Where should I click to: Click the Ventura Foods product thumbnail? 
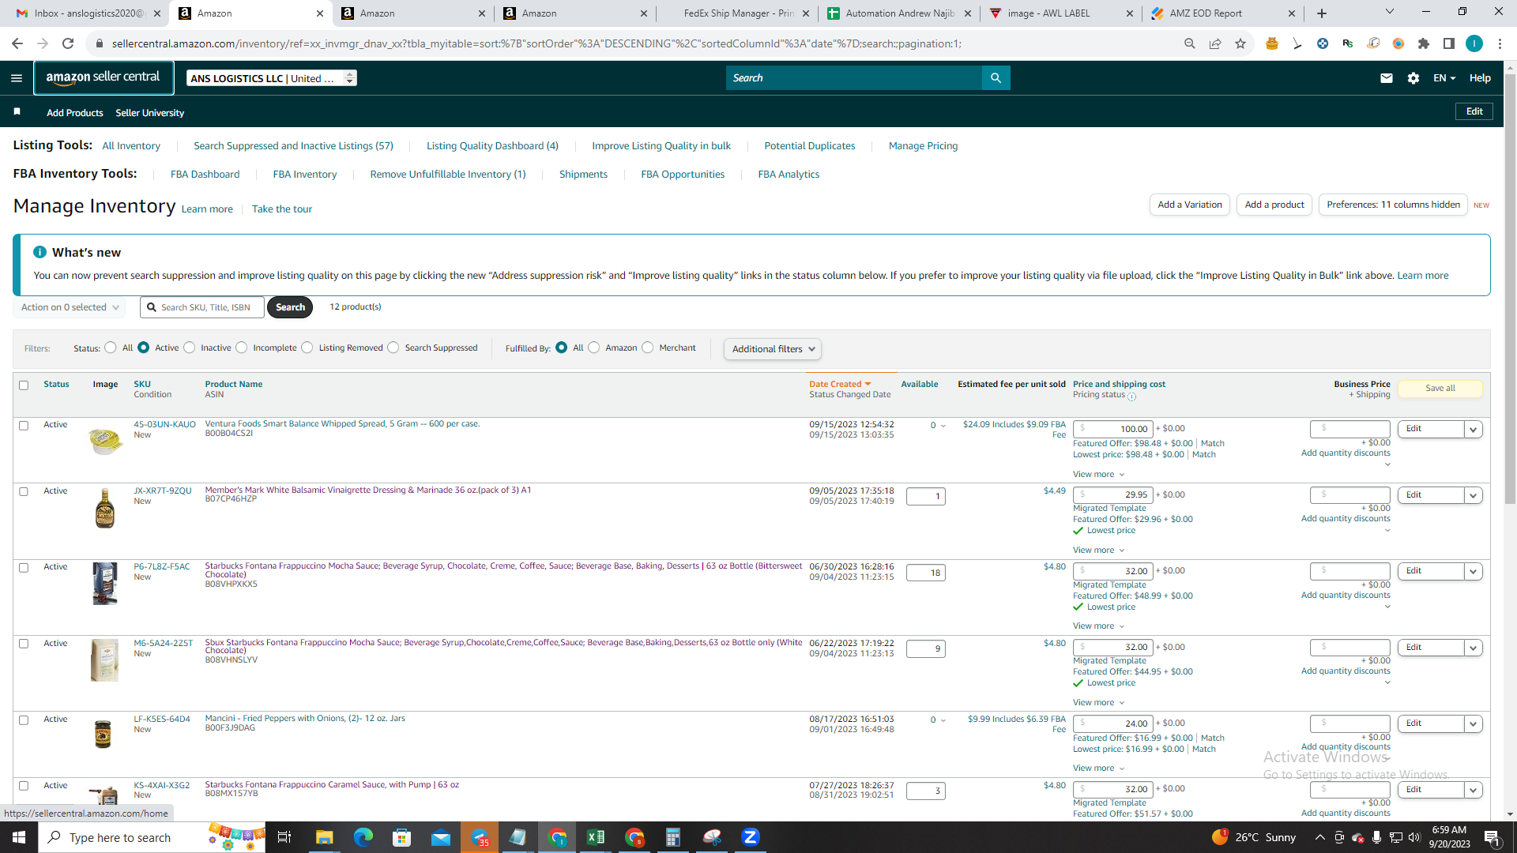[x=106, y=441]
